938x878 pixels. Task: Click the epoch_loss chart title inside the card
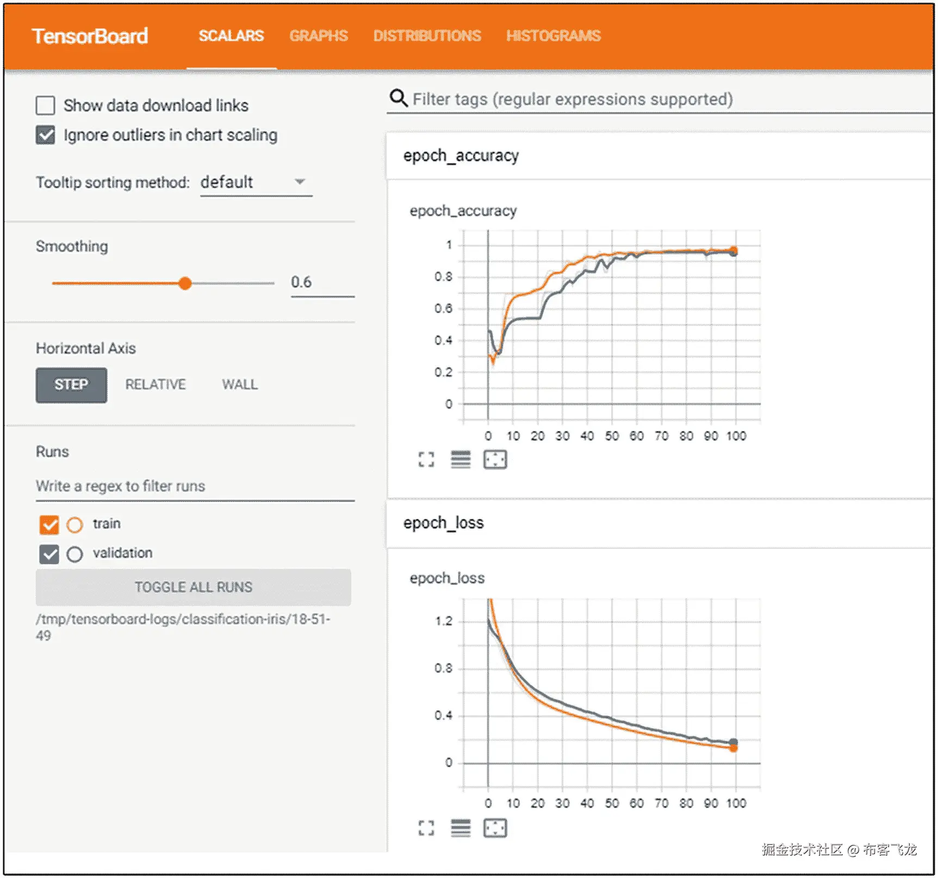[x=447, y=578]
